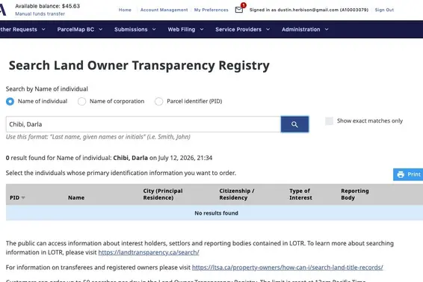Open My Preferences link

point(211,10)
